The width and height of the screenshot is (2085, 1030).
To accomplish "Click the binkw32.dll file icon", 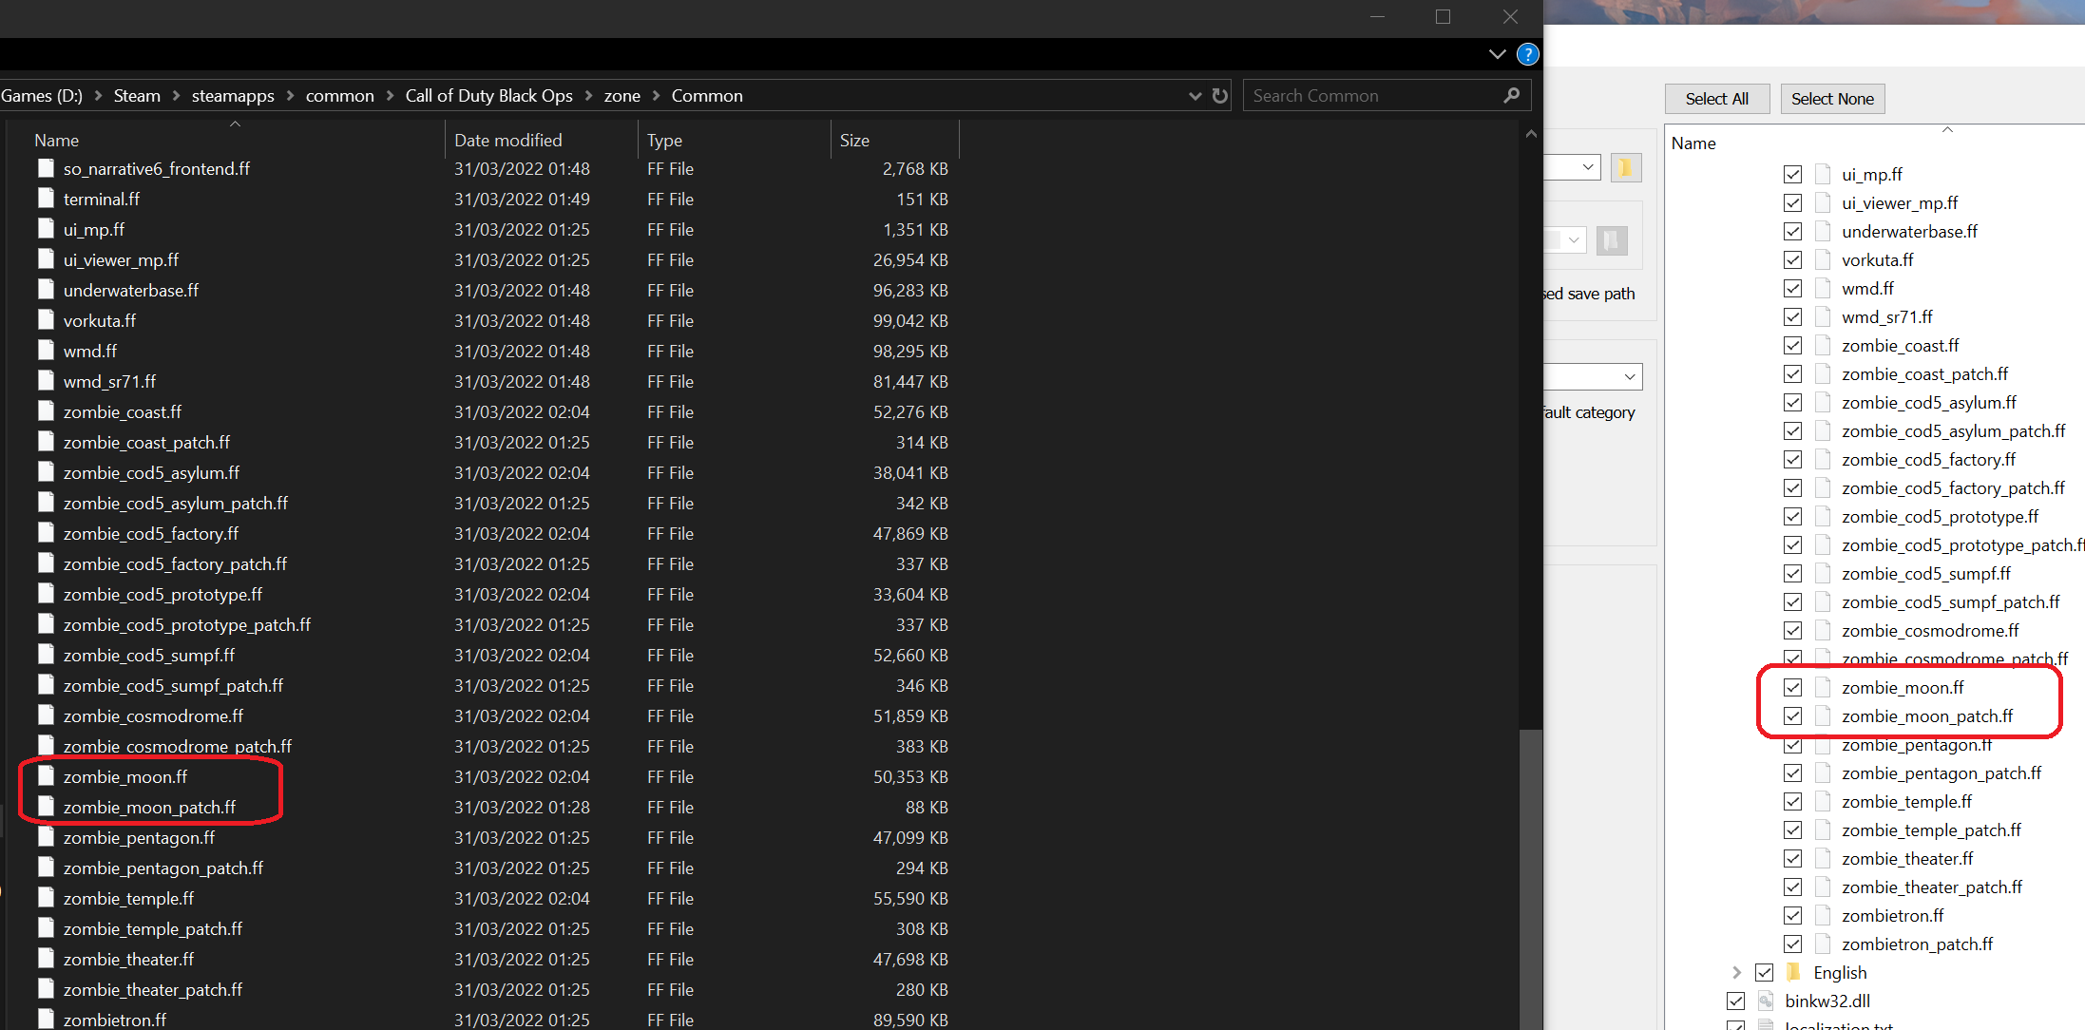I will [x=1766, y=1001].
